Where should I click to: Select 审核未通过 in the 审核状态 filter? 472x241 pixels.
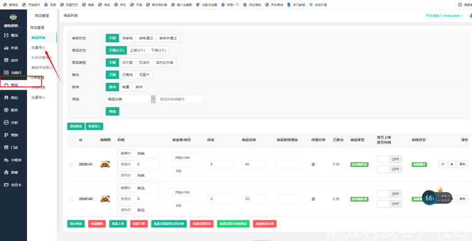coord(168,38)
